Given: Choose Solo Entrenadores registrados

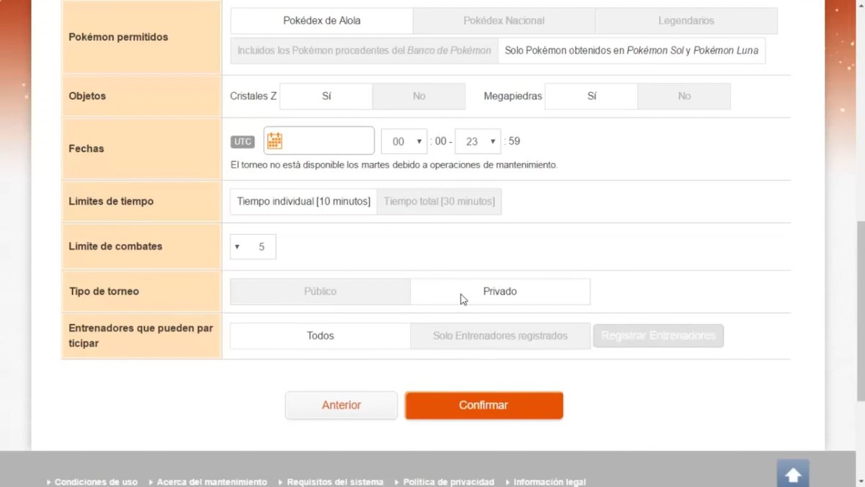Looking at the screenshot, I should click(500, 336).
